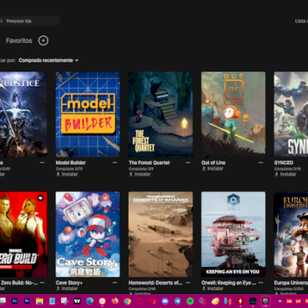Launch Microsoft Edge from the taskbar
The width and height of the screenshot is (308, 308).
[90, 301]
